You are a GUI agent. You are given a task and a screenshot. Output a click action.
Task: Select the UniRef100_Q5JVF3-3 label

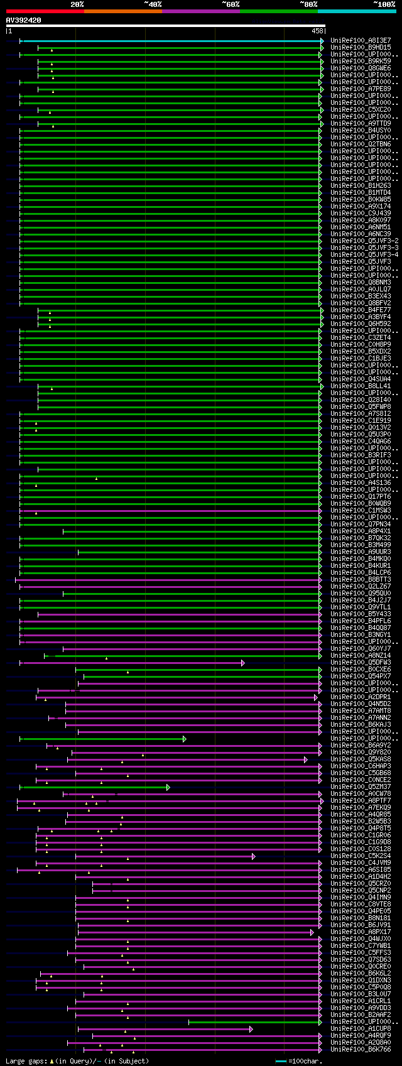[364, 247]
